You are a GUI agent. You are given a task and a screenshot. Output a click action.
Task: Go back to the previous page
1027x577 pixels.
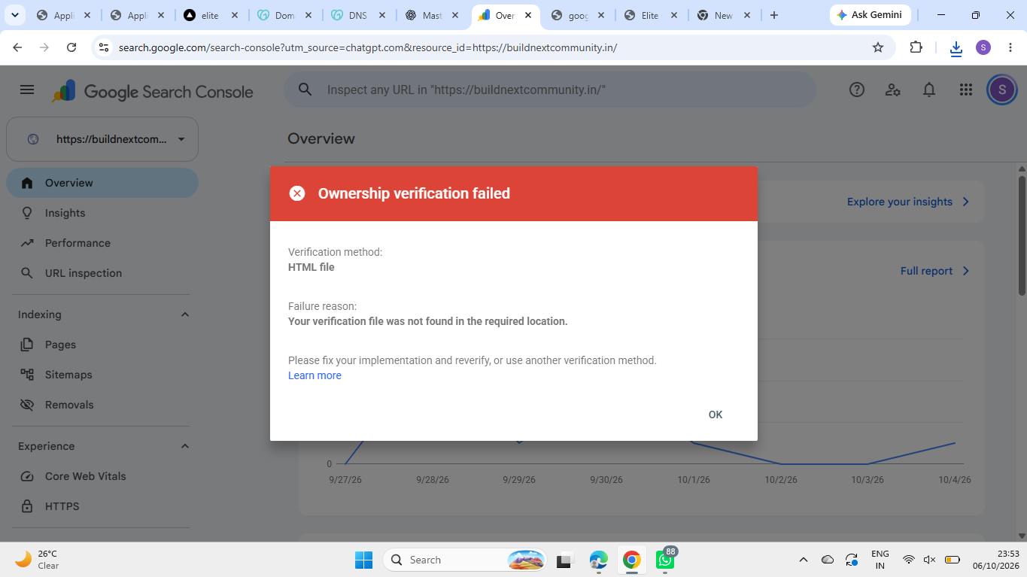[x=17, y=47]
